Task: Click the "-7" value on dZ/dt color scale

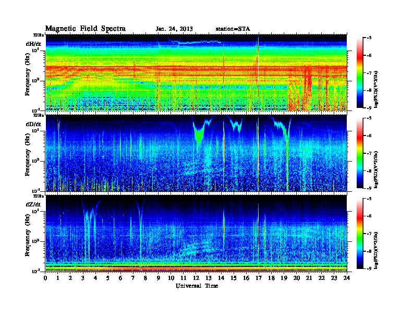Action: [x=369, y=234]
